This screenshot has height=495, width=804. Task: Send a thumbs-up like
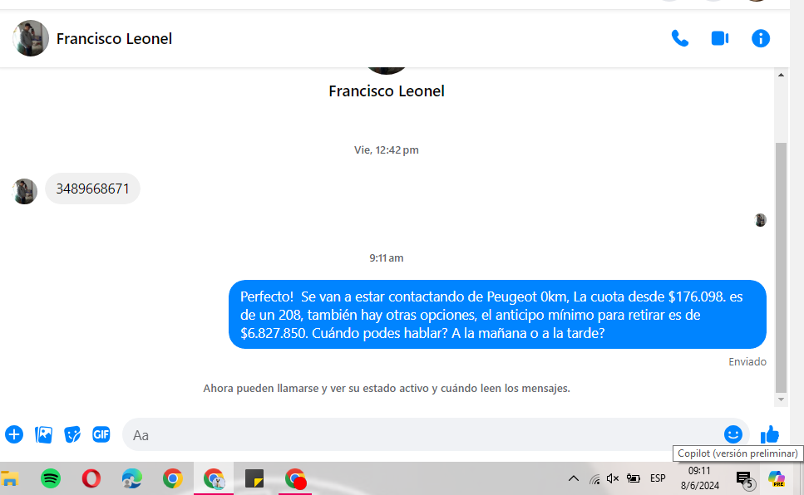pyautogui.click(x=769, y=434)
